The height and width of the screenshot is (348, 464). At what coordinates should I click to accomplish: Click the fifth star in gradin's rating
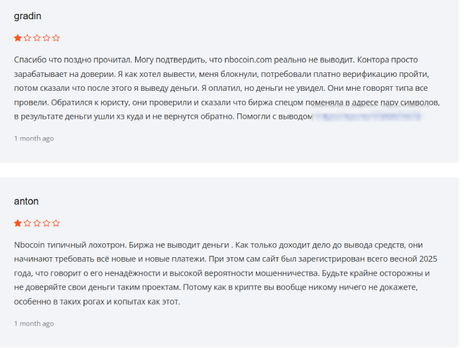56,38
